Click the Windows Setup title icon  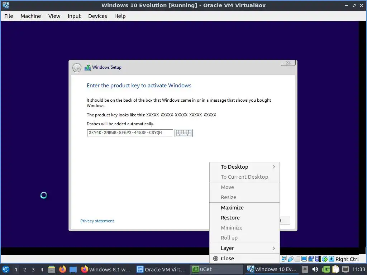pyautogui.click(x=87, y=68)
